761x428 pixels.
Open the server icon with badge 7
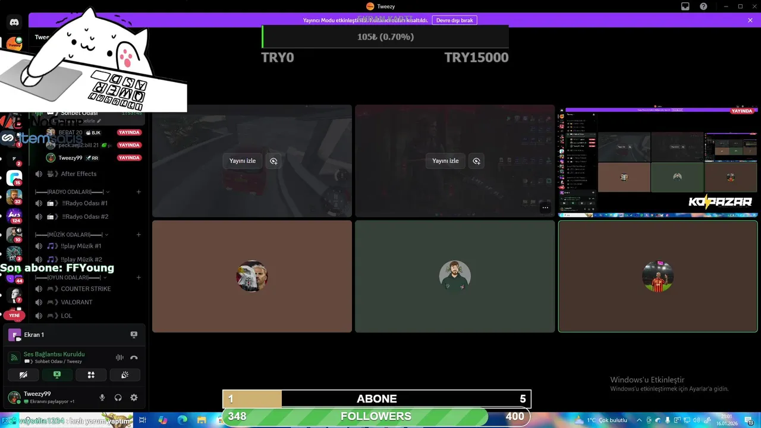coord(14,295)
